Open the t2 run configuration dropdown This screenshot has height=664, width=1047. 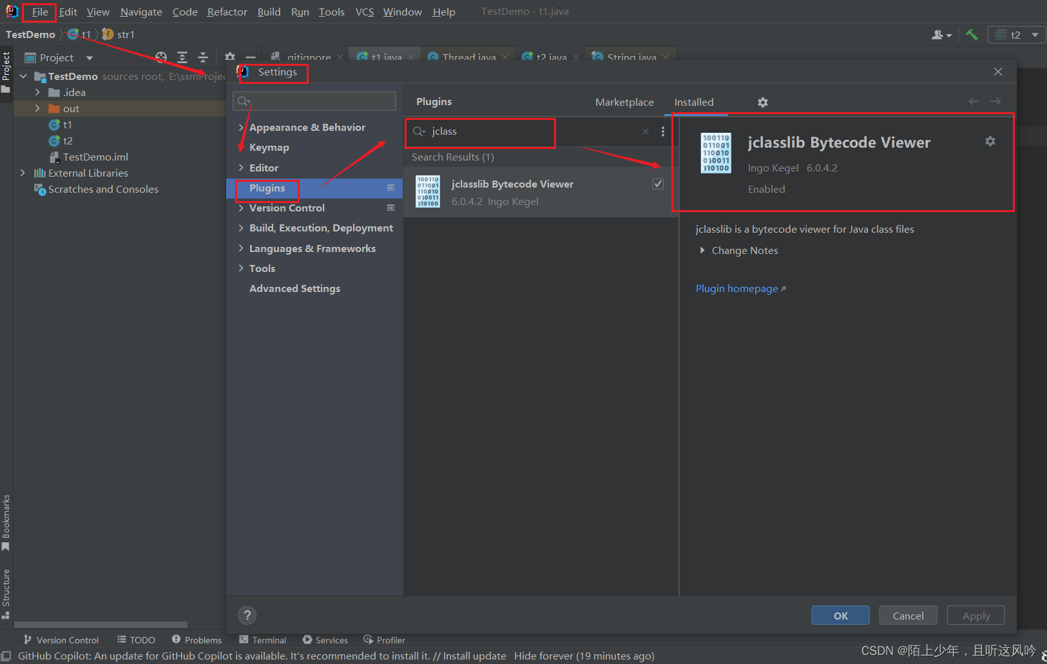(x=1017, y=35)
